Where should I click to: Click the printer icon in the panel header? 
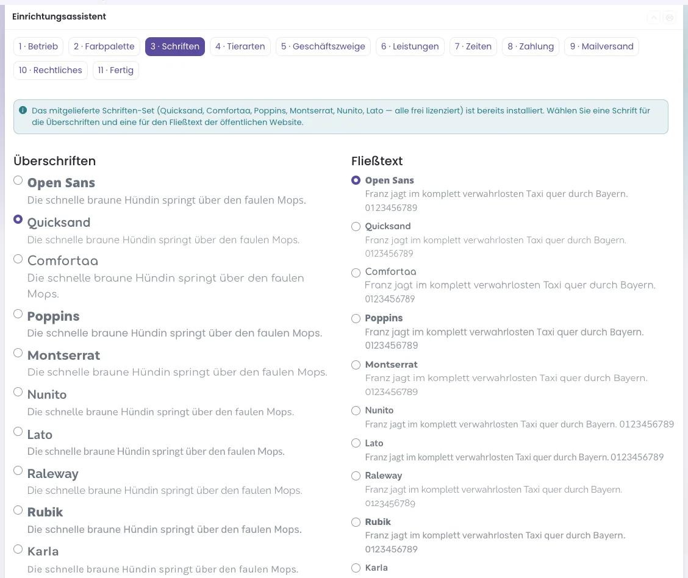[x=670, y=18]
